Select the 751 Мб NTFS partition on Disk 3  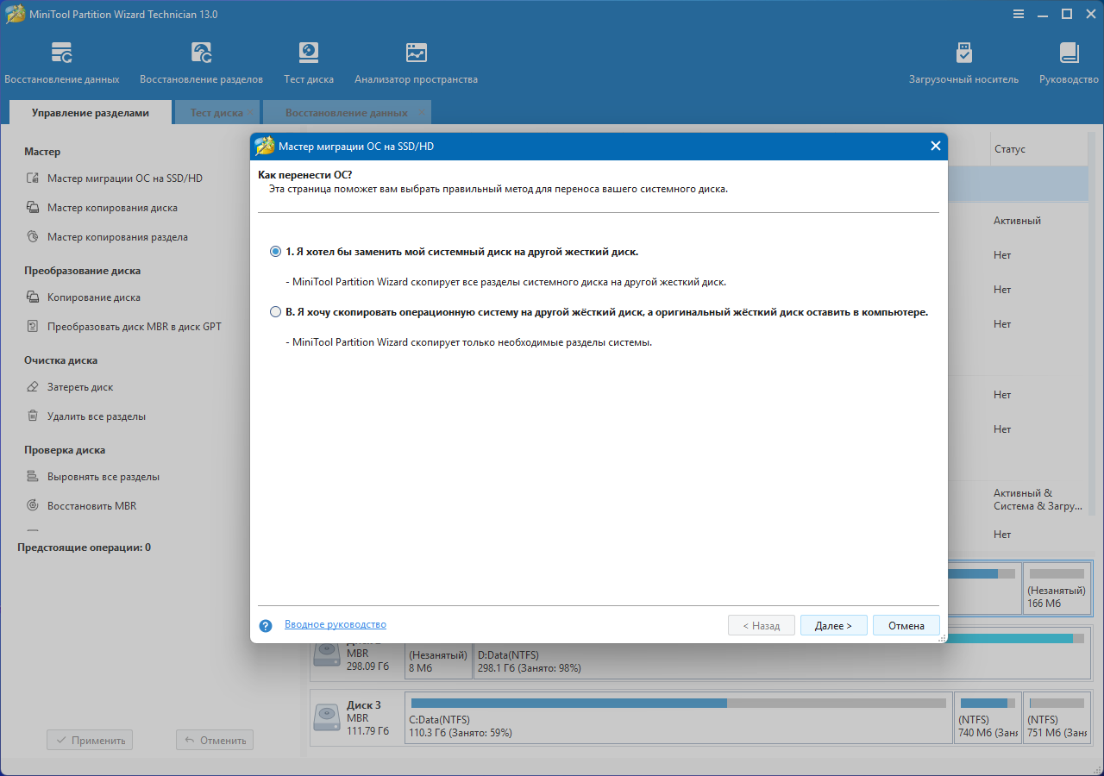click(x=1057, y=718)
